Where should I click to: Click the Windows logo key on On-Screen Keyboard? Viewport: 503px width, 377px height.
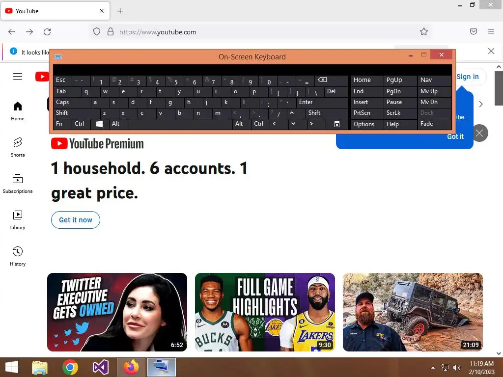99,124
